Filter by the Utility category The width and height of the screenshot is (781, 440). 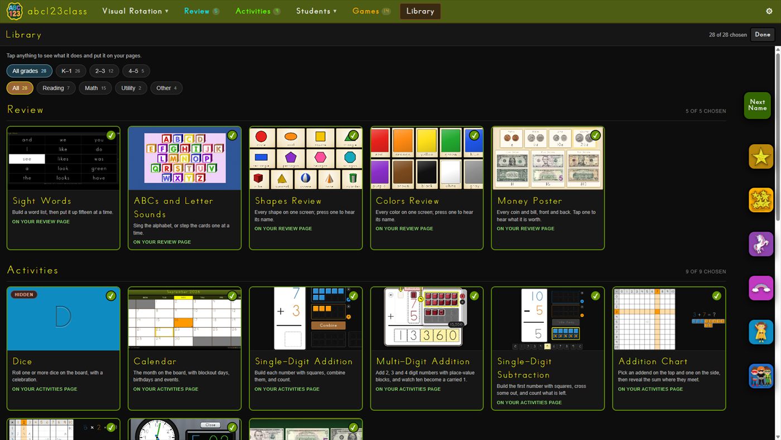pos(131,88)
